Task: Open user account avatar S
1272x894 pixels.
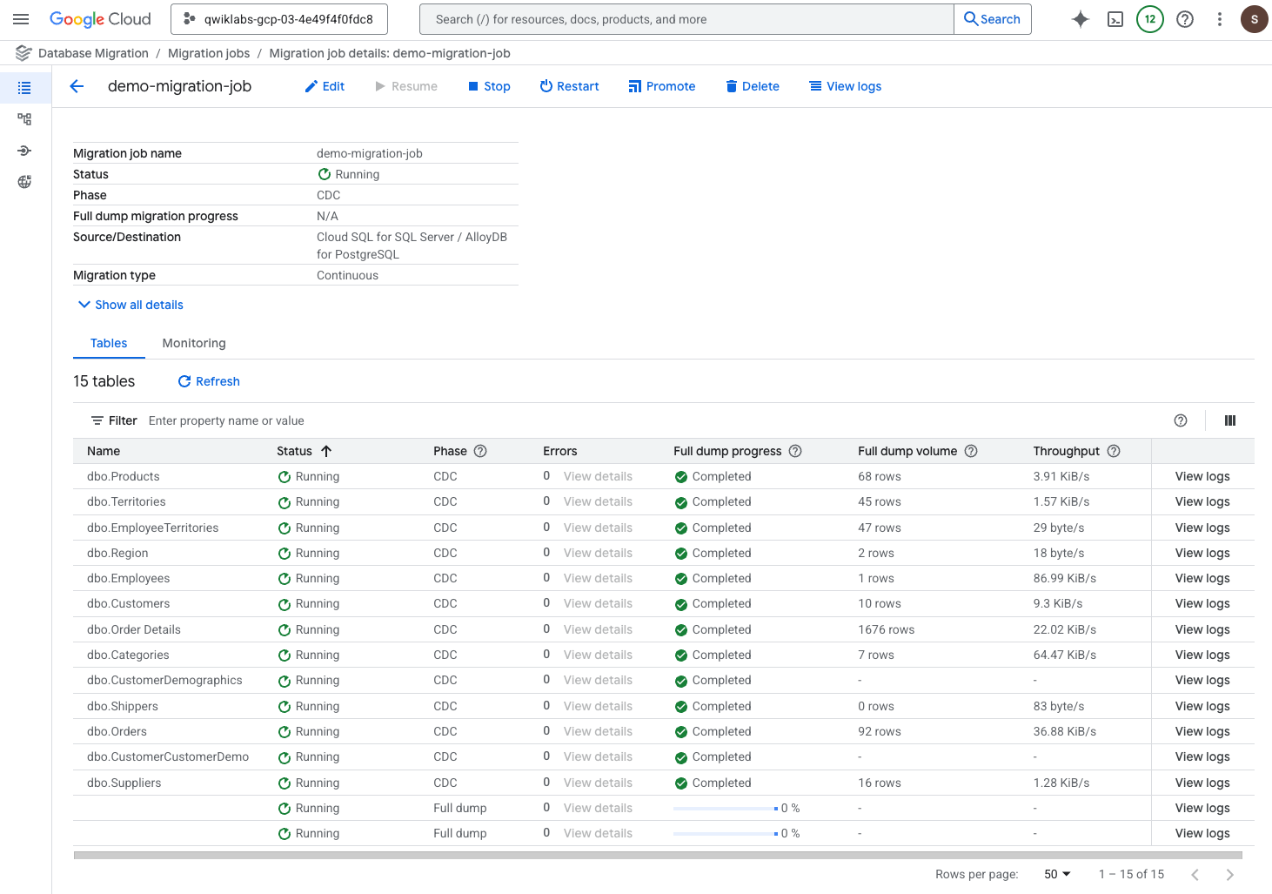Action: [1254, 19]
